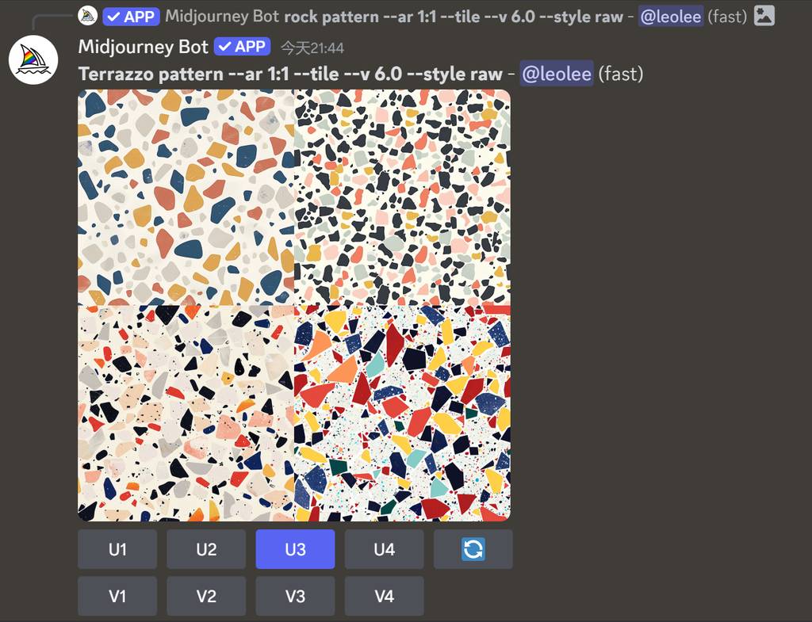Click the APP badge in the reply preview
The image size is (812, 622).
point(131,16)
